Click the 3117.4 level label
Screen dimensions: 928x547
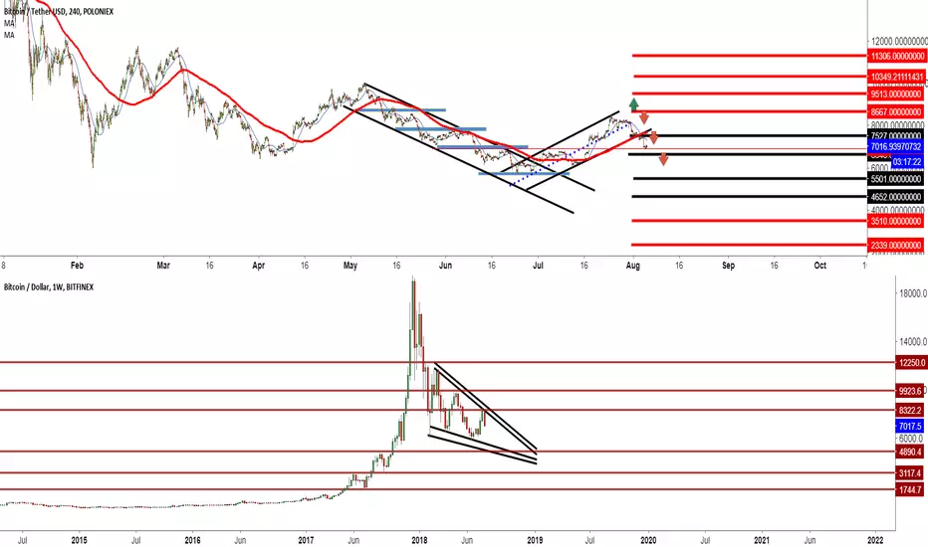click(910, 473)
